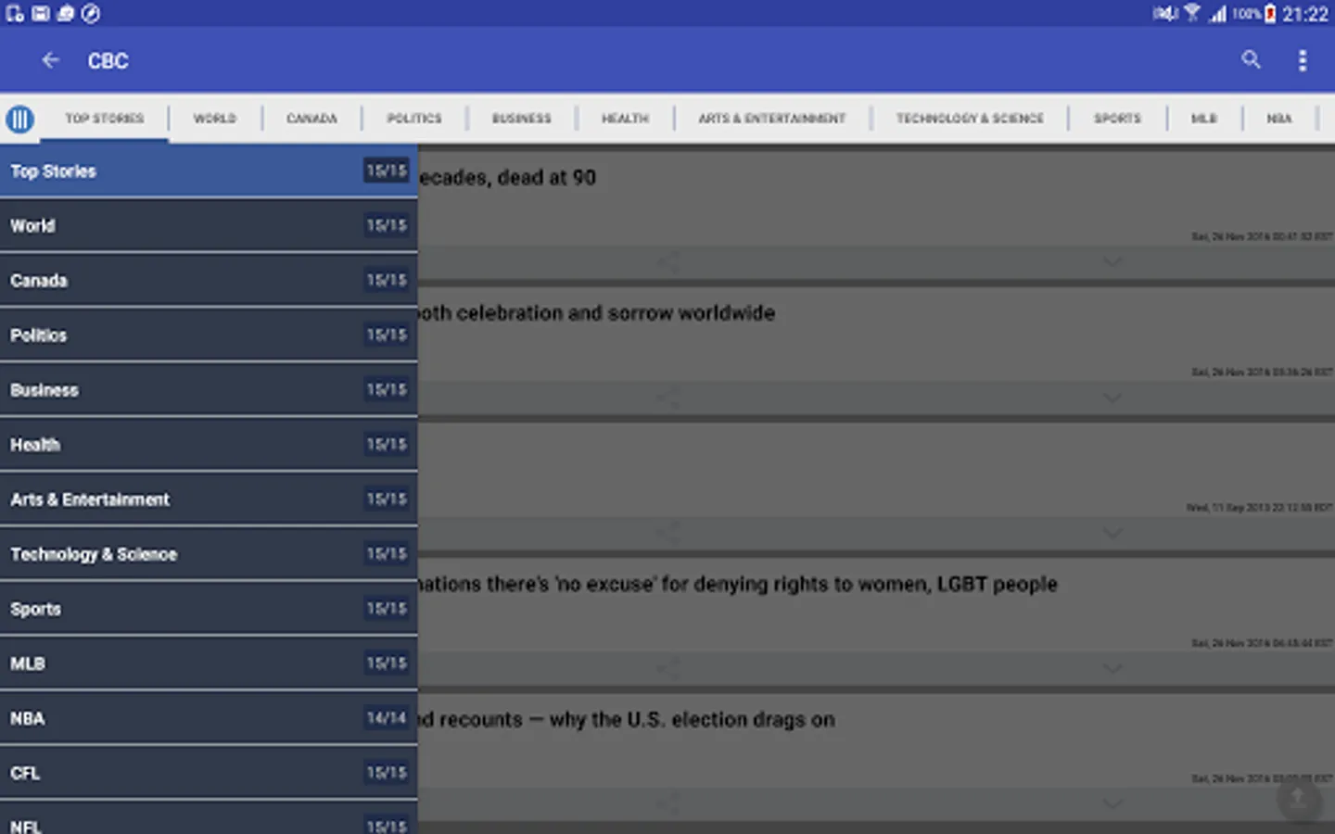The height and width of the screenshot is (834, 1335).
Task: Open the 'why the U.S. election drags on' headline
Action: [x=627, y=720]
